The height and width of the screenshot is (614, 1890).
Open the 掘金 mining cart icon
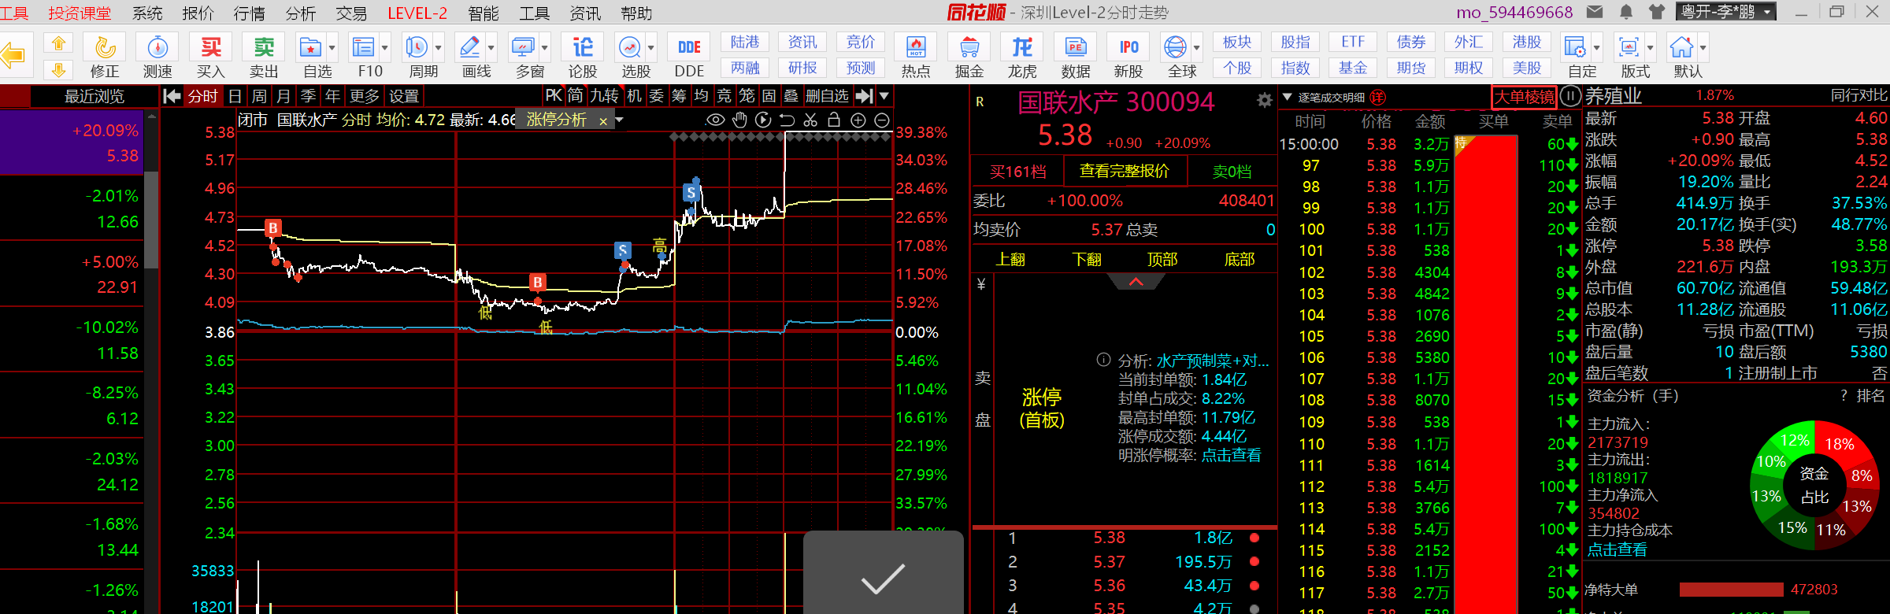[x=969, y=47]
